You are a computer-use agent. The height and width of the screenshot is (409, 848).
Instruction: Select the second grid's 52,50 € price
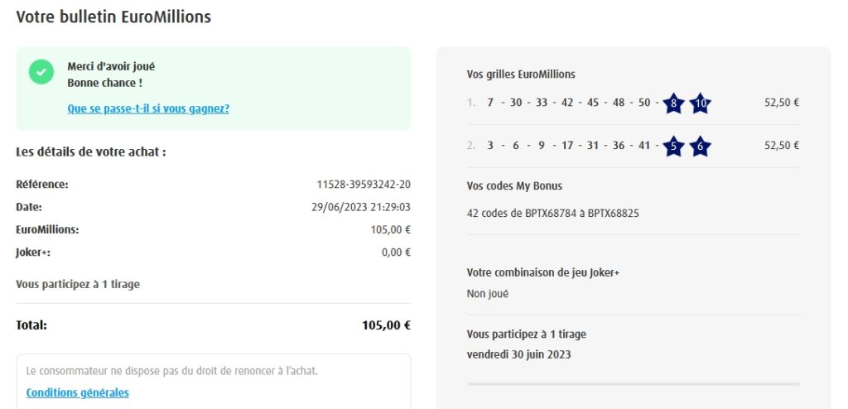tap(781, 146)
